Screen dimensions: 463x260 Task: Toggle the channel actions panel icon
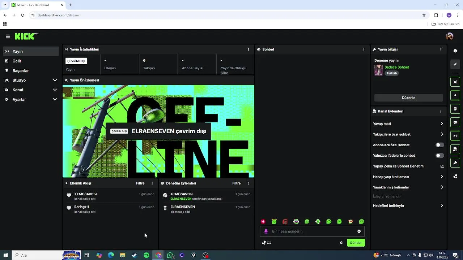click(455, 149)
